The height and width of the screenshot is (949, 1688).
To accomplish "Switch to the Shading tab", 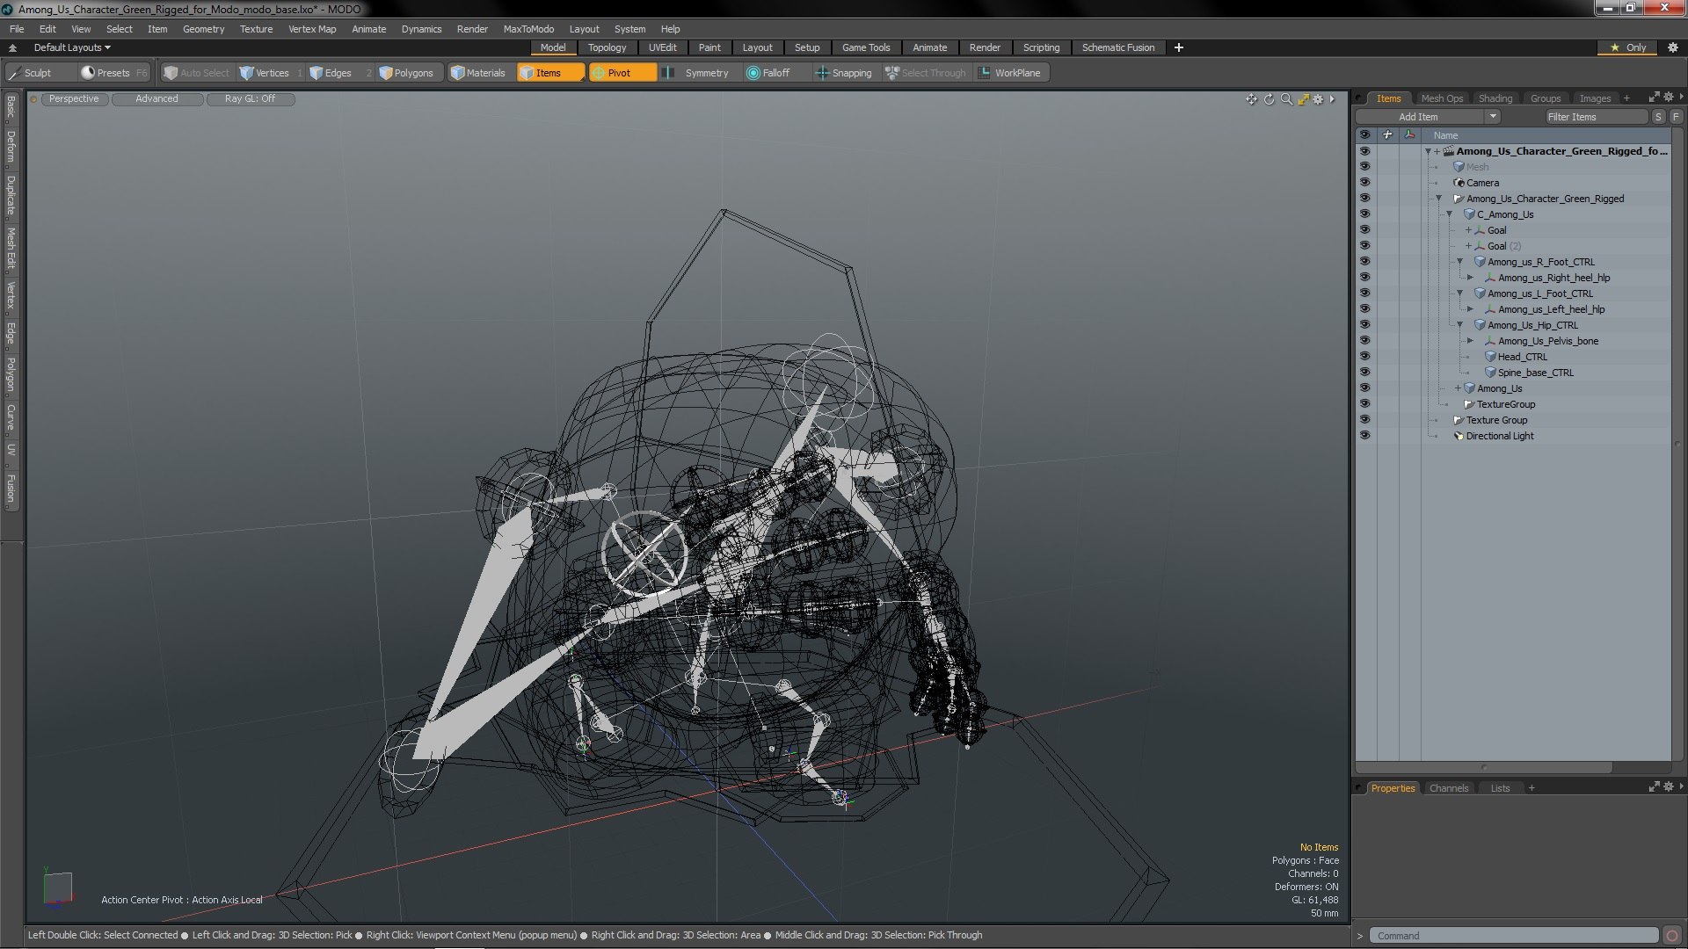I will click(x=1495, y=98).
